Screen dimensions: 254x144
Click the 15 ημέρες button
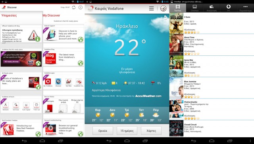(x=127, y=131)
